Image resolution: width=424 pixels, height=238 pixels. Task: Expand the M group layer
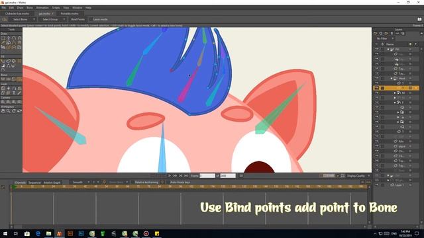pos(395,93)
